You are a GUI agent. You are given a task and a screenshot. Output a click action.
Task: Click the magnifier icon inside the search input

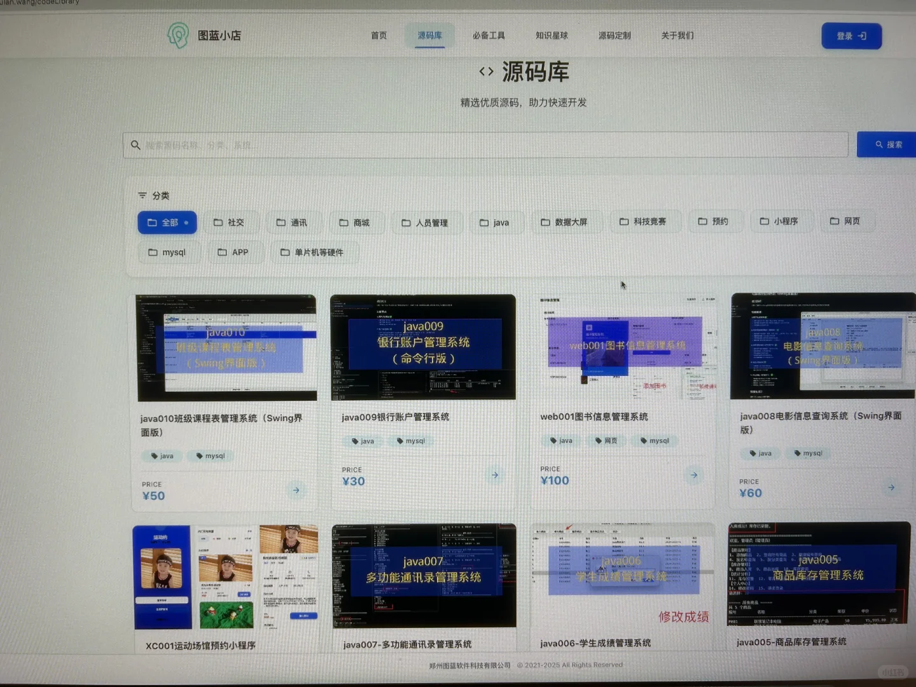click(x=136, y=145)
